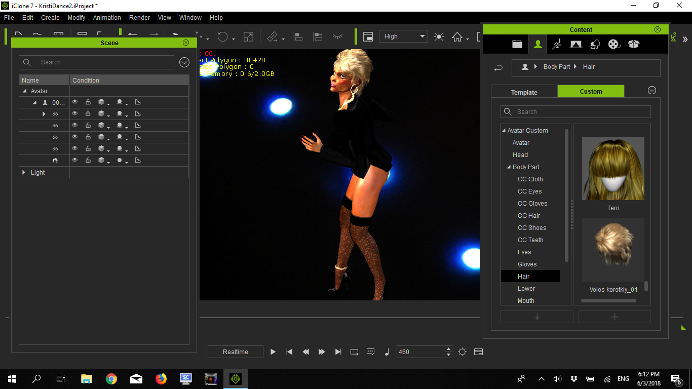Click the add plus button in Content

pyautogui.click(x=614, y=317)
